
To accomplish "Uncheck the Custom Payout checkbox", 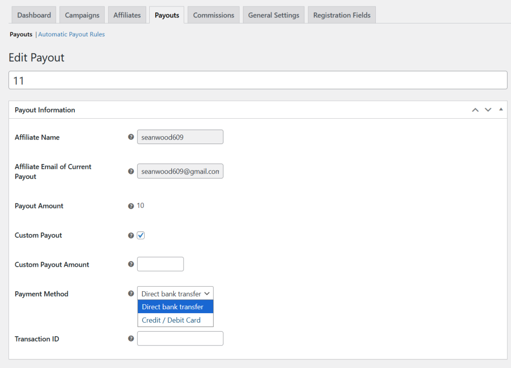I will click(141, 235).
